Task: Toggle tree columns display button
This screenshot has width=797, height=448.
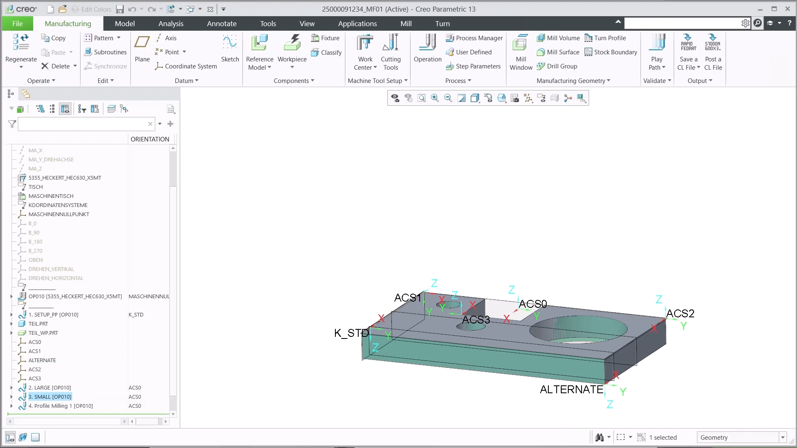Action: (x=65, y=109)
